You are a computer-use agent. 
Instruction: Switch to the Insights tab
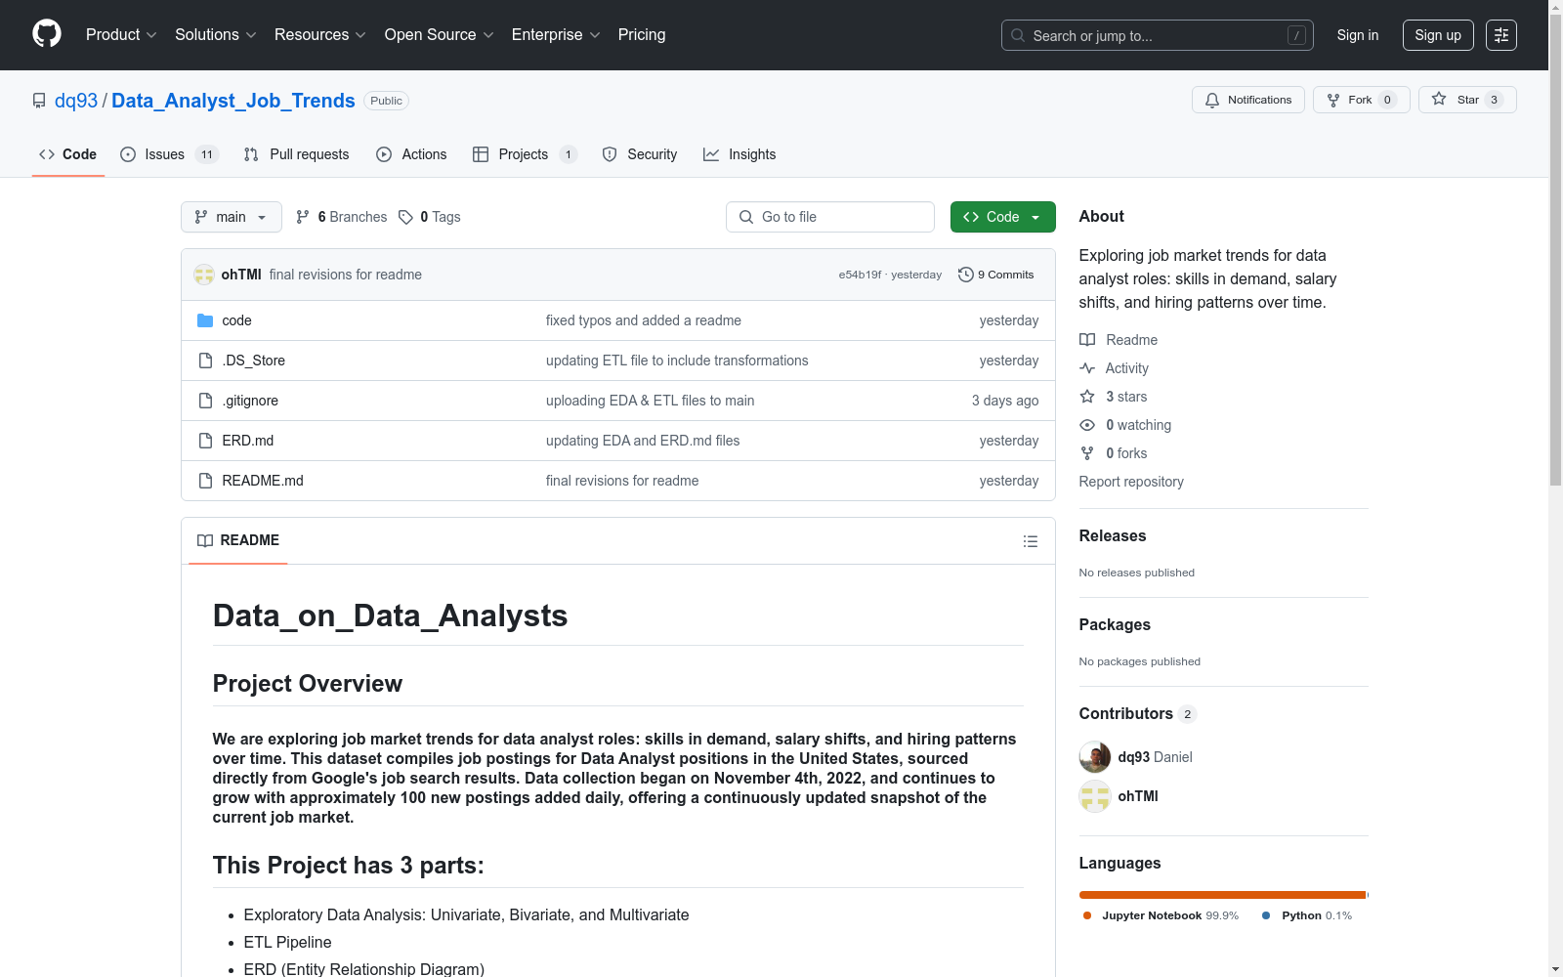tap(739, 154)
